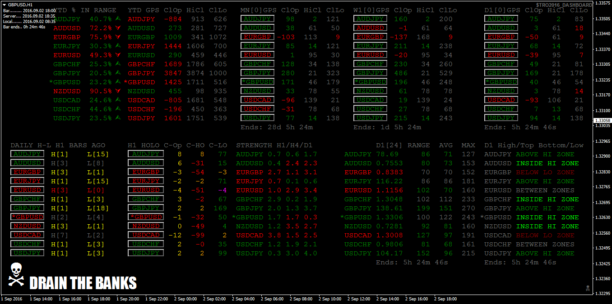Select the NZDUSD box in D1[0]GPS column

(x=501, y=91)
